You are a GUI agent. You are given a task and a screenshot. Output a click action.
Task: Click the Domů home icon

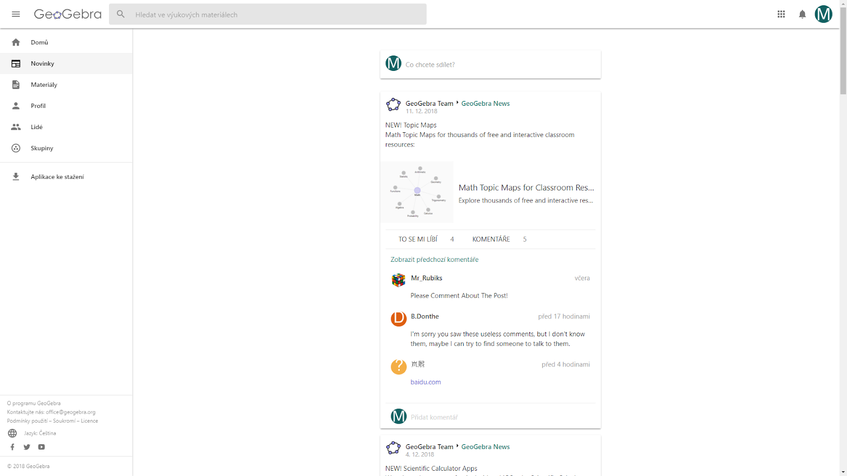click(16, 42)
